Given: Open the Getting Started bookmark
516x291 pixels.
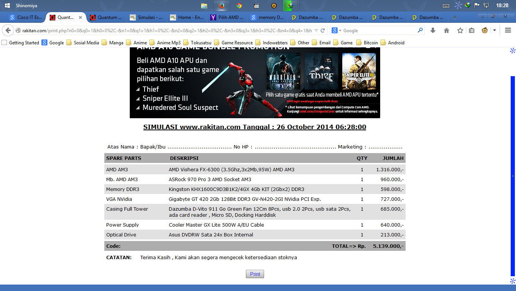Looking at the screenshot, I should [x=20, y=43].
